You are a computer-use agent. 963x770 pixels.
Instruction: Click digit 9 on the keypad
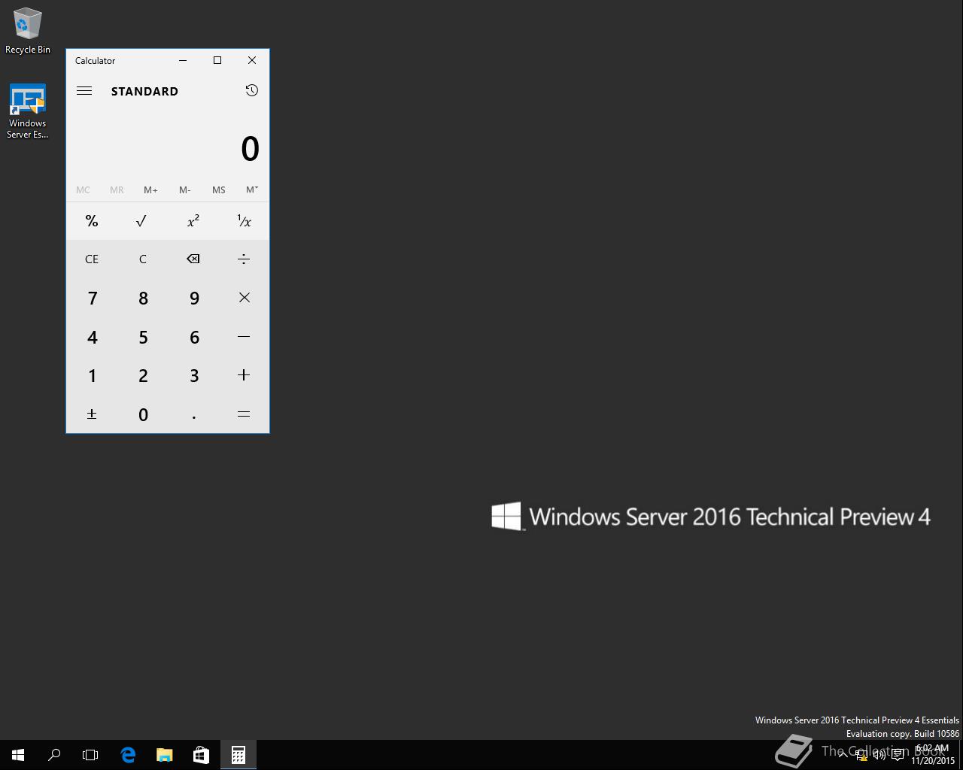tap(193, 298)
